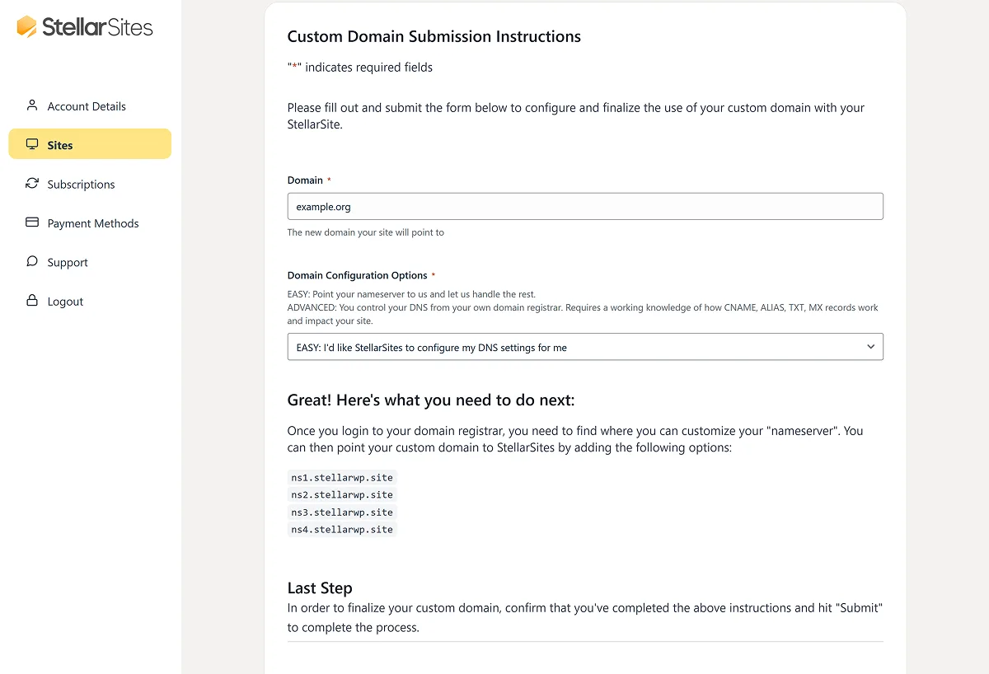Switch to the Sites section in the sidebar

(59, 144)
